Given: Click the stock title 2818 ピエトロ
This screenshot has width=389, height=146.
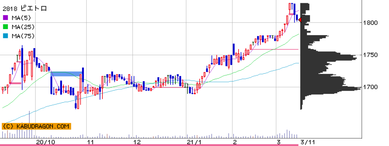Looking at the screenshot, I should [25, 8].
